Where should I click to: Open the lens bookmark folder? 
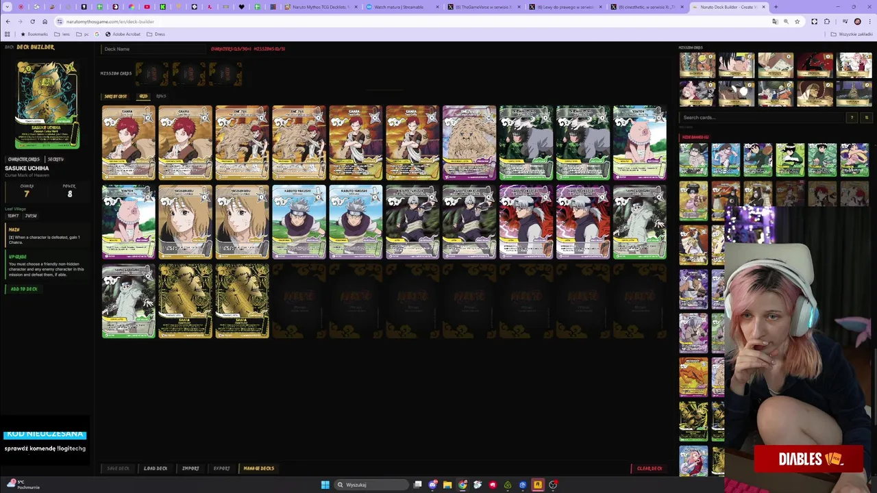pos(63,34)
